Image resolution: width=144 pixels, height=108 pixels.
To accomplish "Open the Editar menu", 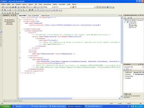I will point(9,4).
